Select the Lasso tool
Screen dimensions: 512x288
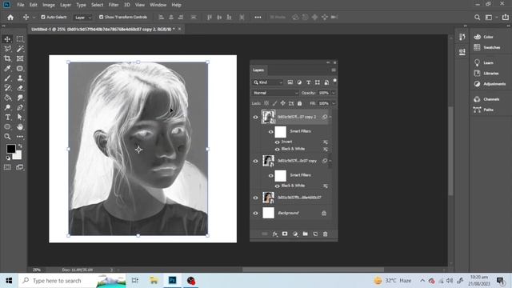(x=7, y=49)
